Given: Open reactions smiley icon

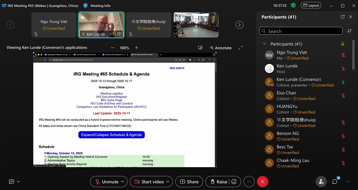Looking at the screenshot, I should 234,182.
